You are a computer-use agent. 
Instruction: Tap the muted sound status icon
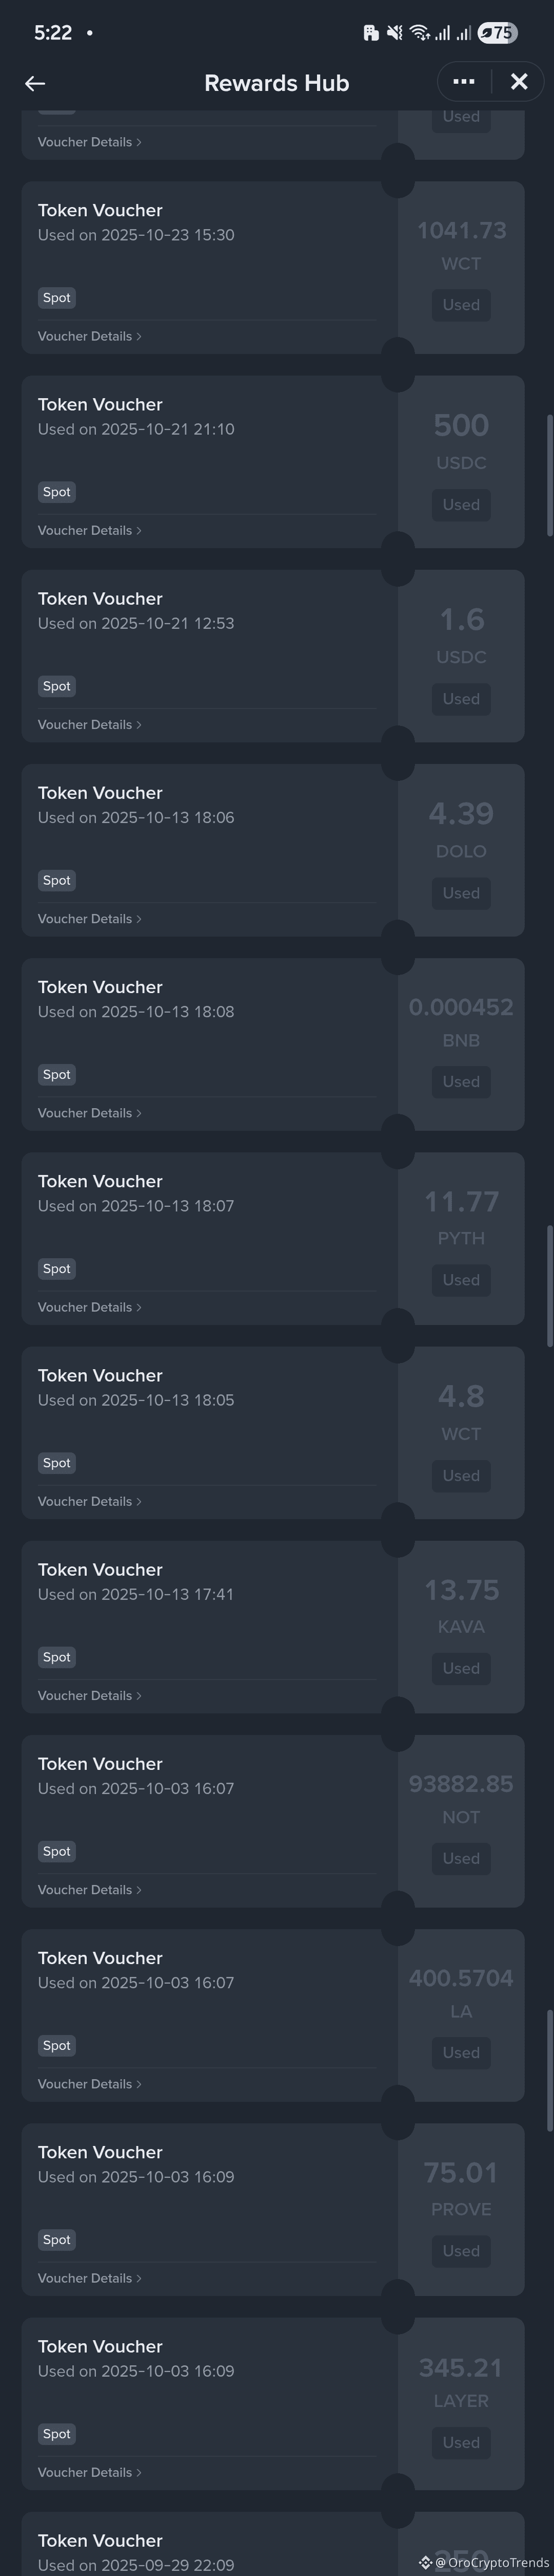point(395,33)
